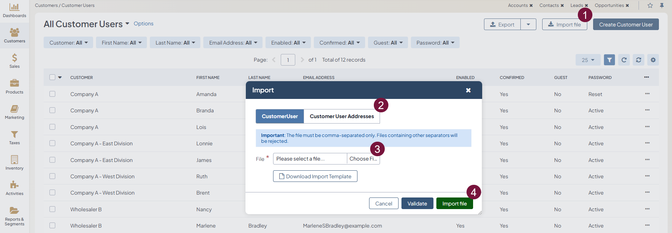Image resolution: width=672 pixels, height=233 pixels.
Task: Open the 25 per-page size dropdown
Action: click(588, 60)
